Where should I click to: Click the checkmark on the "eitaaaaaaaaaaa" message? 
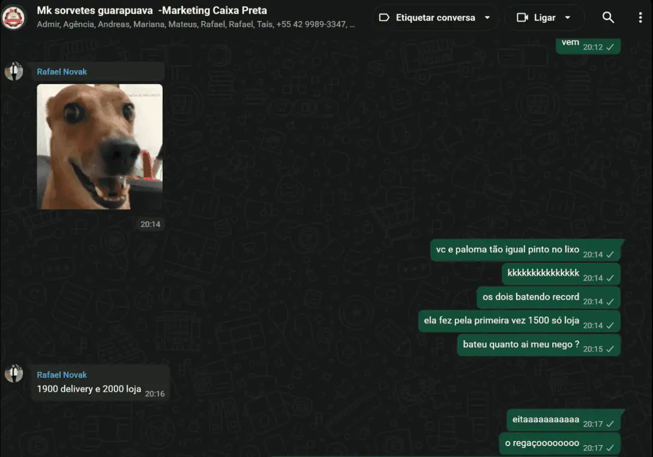pos(610,424)
